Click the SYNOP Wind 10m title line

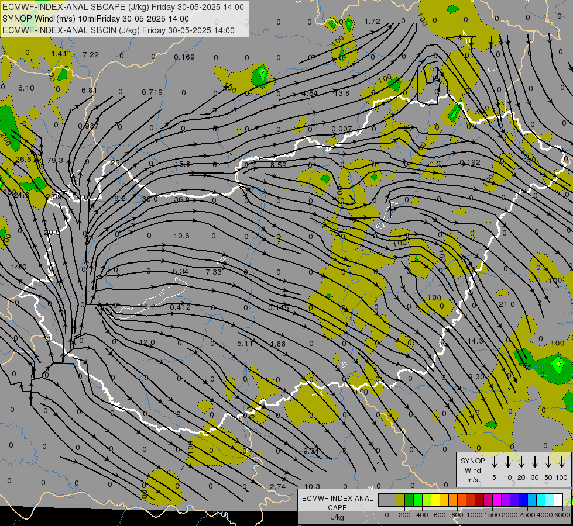click(96, 19)
